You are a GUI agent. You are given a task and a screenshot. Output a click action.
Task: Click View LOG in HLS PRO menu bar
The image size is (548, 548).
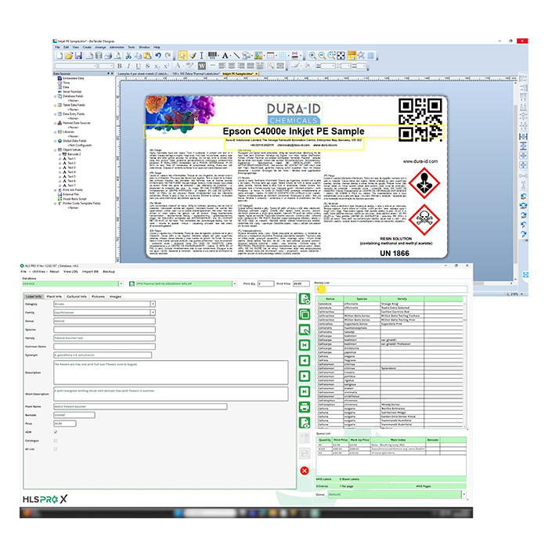click(x=70, y=272)
